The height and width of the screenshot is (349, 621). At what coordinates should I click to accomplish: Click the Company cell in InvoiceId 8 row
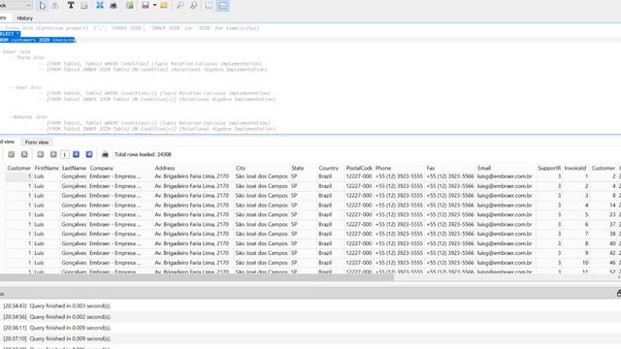click(120, 243)
